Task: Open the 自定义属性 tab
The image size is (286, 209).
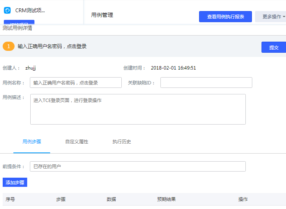Action: [x=77, y=142]
